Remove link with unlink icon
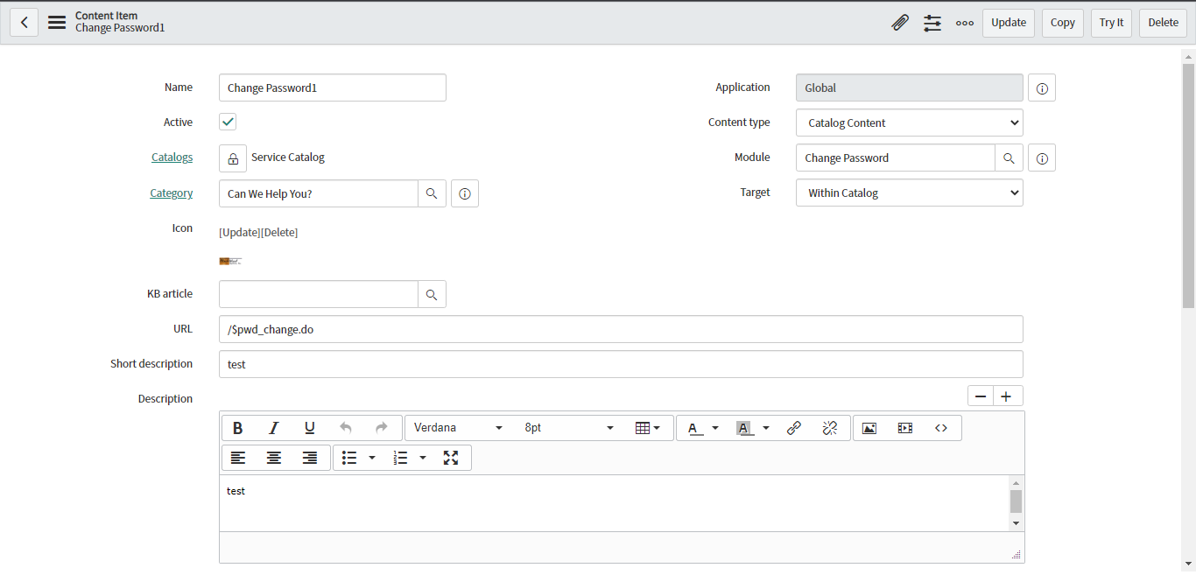The image size is (1196, 575). [830, 428]
